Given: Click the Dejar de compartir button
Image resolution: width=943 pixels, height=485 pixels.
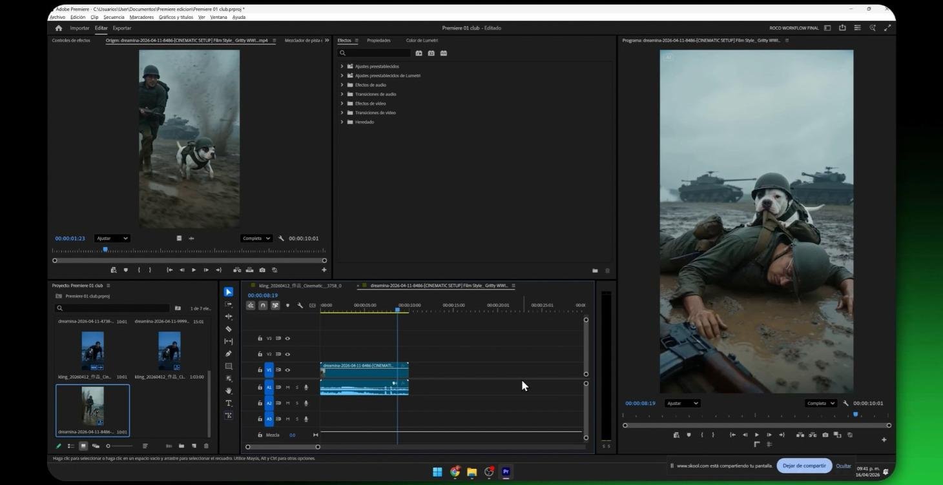Looking at the screenshot, I should pyautogui.click(x=804, y=466).
